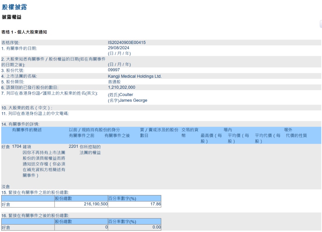Screen dimensions: 322x232
Task: Click label 3. 股份代號:
Action: (x=13, y=70)
